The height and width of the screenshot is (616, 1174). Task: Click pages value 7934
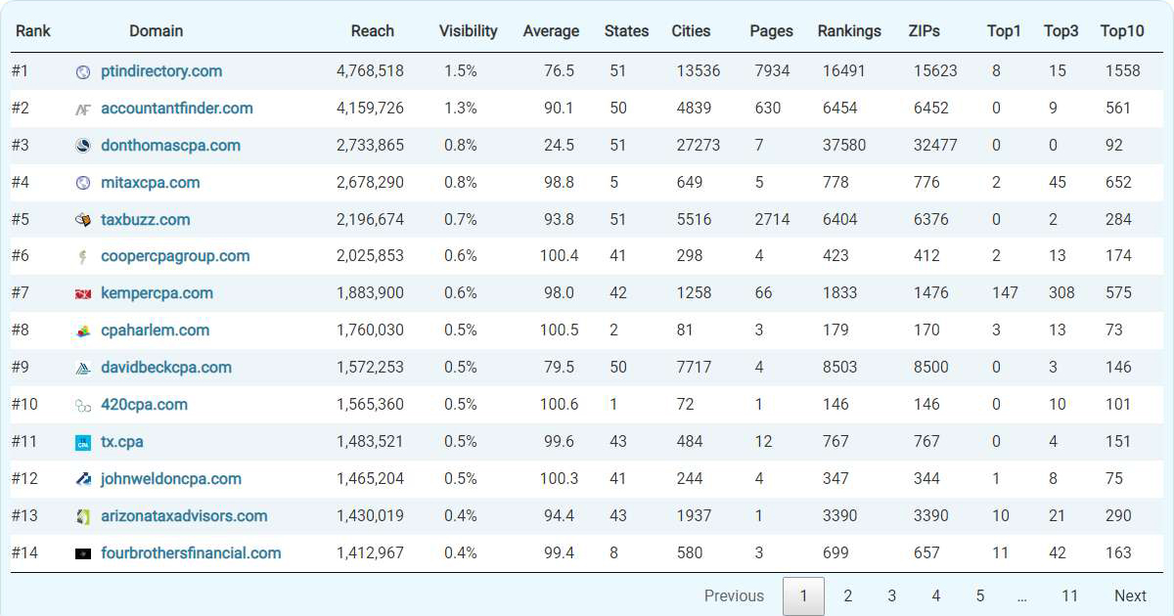773,71
